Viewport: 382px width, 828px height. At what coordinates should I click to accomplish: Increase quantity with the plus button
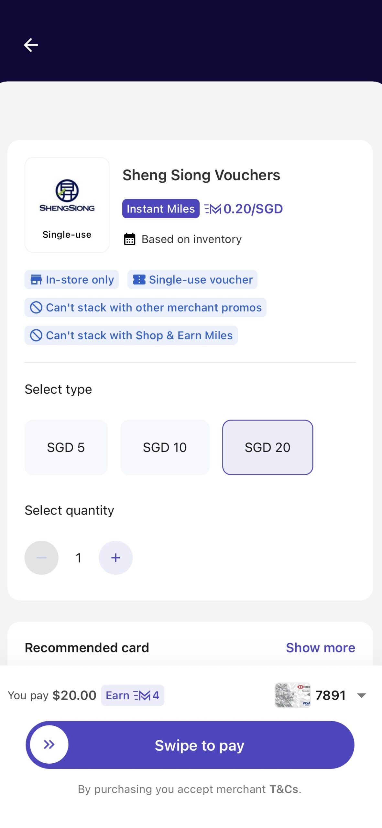115,558
